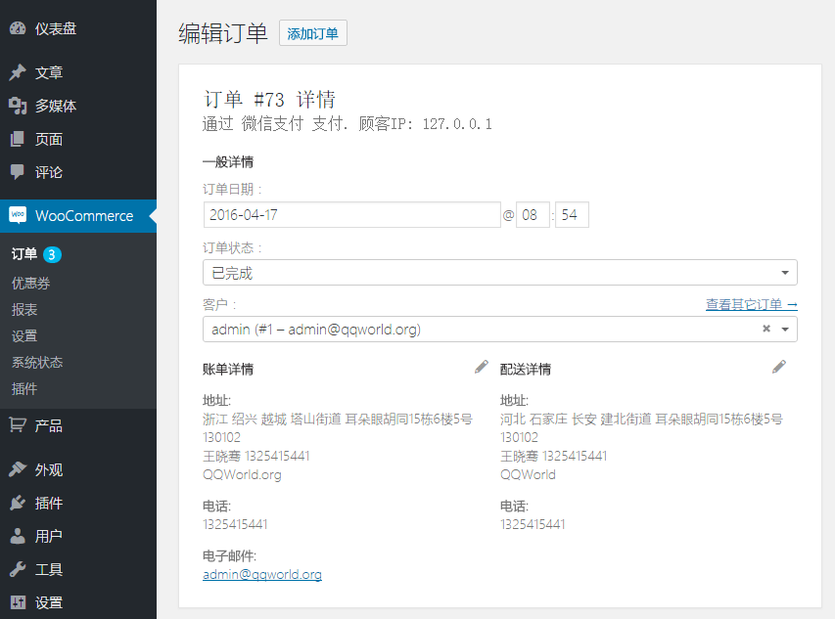The width and height of the screenshot is (835, 619).
Task: Click the 账单详情 billing heading
Action: tap(228, 369)
